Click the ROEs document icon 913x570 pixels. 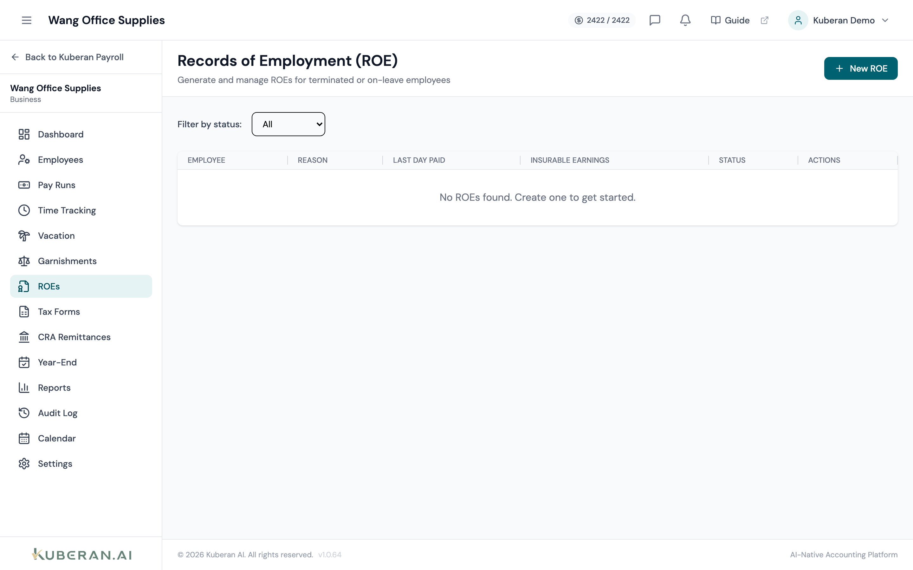coord(24,286)
